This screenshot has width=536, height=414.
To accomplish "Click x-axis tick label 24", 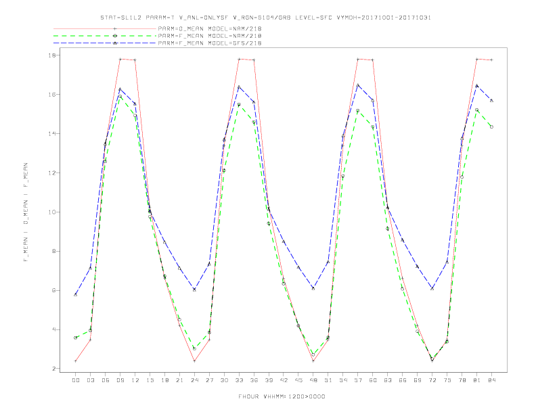I will pyautogui.click(x=194, y=380).
